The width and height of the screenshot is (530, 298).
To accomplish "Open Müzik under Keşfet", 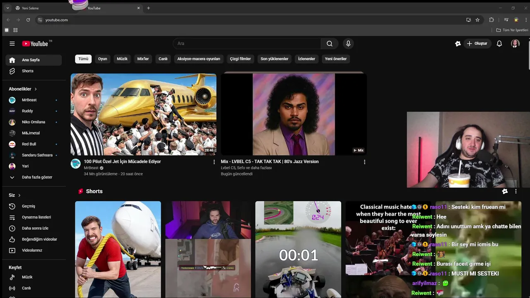I will (x=34, y=277).
